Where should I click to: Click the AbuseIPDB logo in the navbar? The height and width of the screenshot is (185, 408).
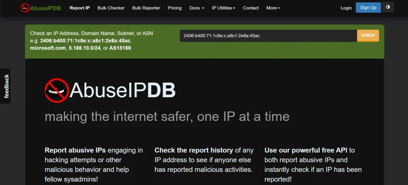(41, 8)
